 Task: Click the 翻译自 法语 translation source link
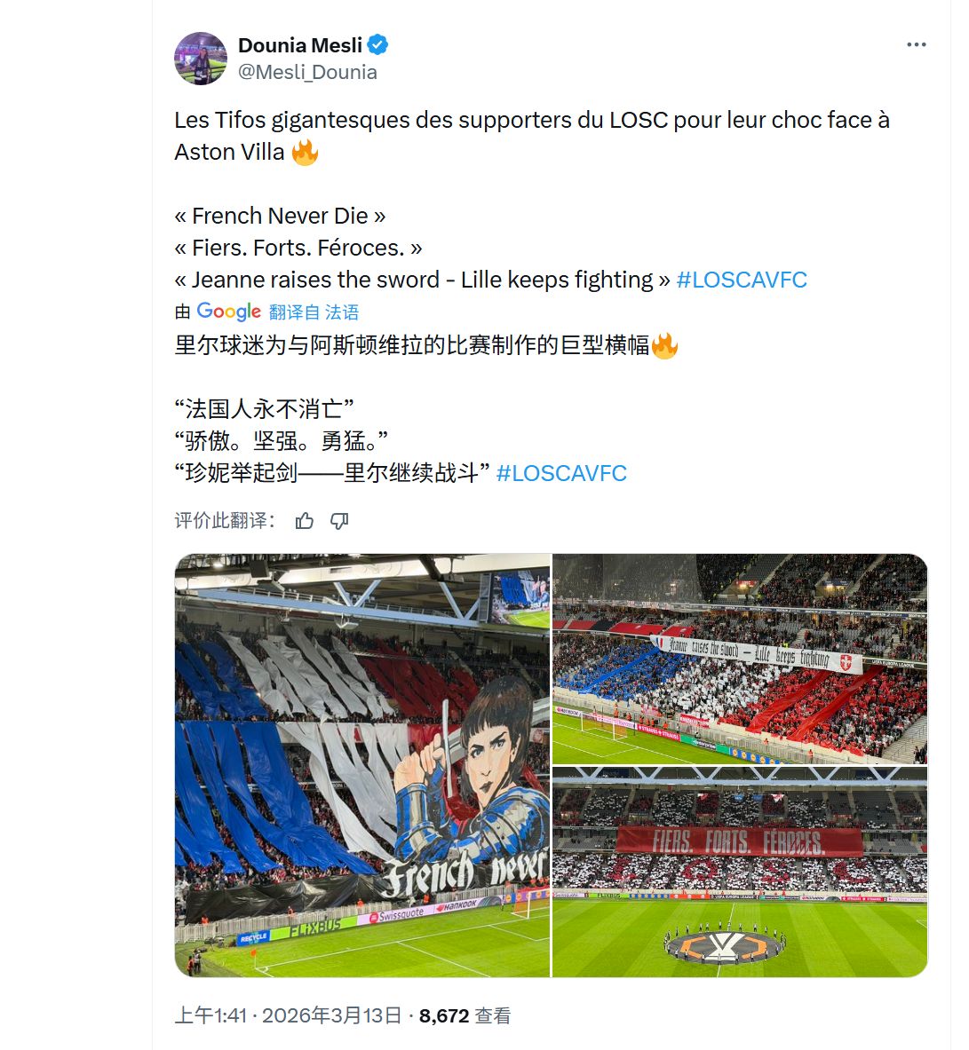314,312
